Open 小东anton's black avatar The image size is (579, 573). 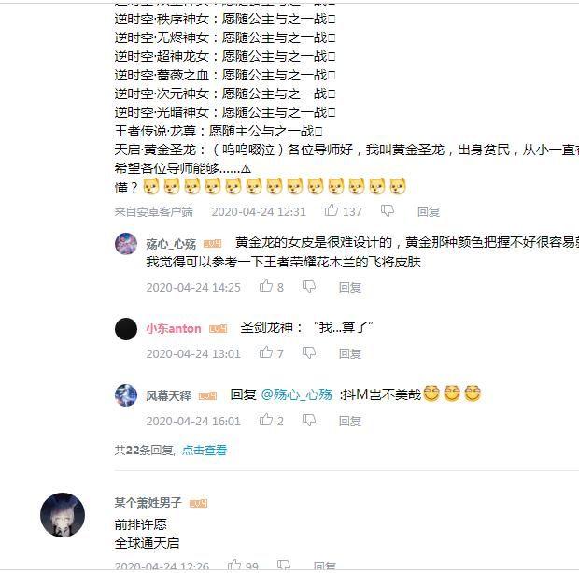[126, 329]
